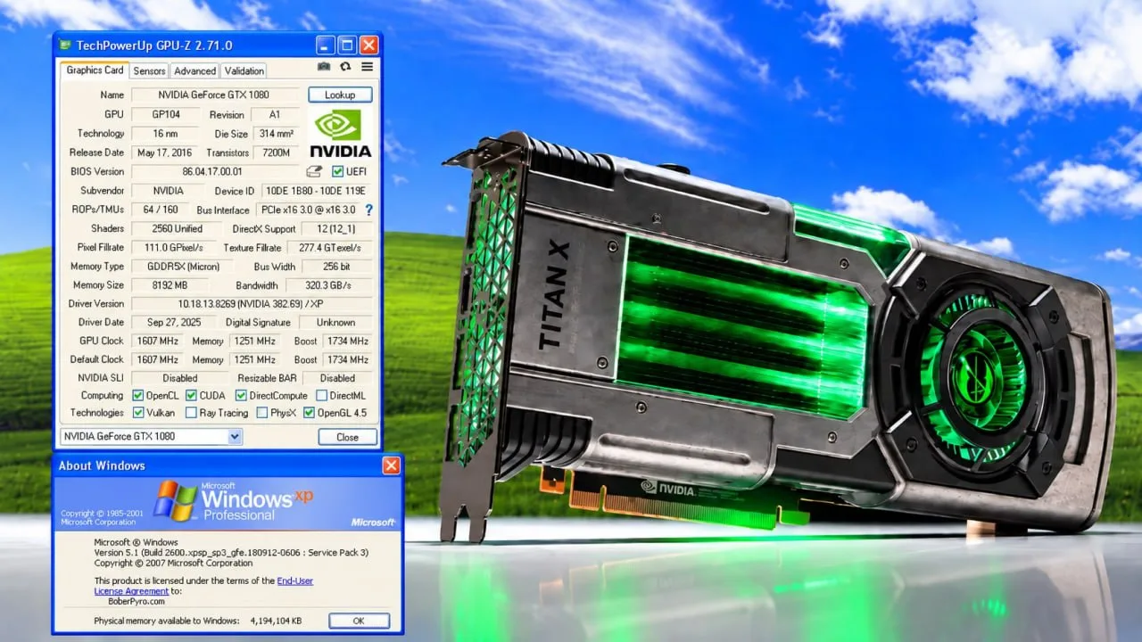Maximize the GPU-Z window
This screenshot has height=642, width=1142.
(347, 45)
